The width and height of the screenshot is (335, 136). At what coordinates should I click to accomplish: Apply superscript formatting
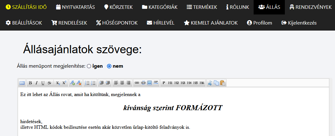point(64,83)
